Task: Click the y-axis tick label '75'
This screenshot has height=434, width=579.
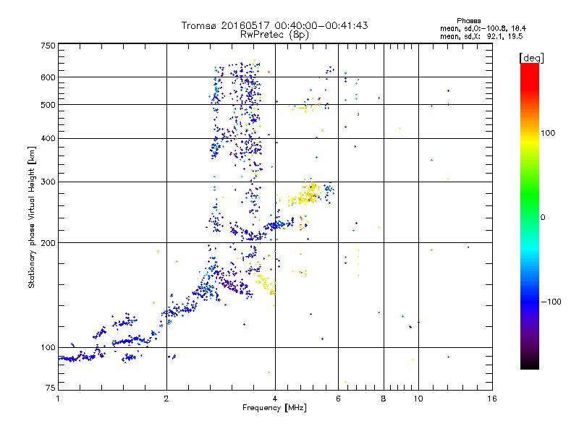Action: tap(51, 388)
